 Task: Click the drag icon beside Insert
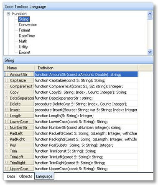[7, 110]
